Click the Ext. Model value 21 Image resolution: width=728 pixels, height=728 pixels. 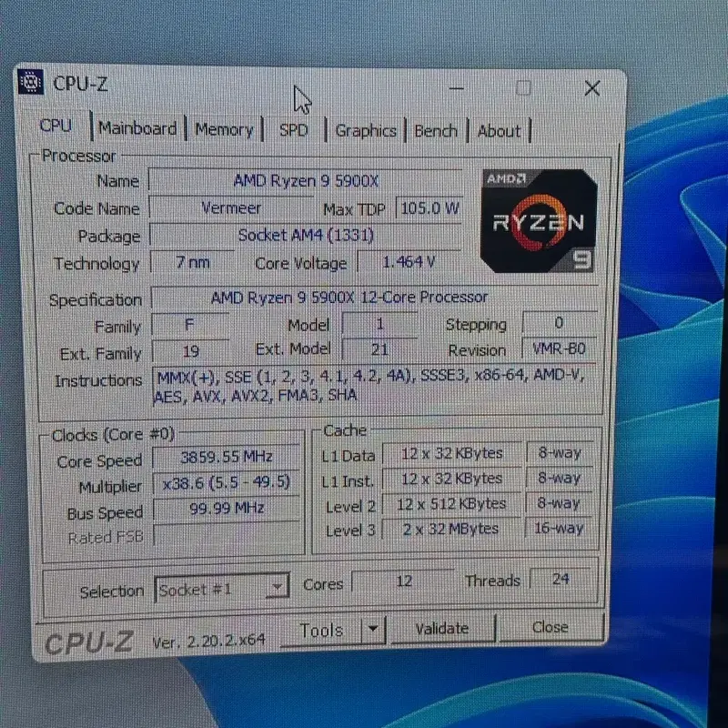click(379, 349)
